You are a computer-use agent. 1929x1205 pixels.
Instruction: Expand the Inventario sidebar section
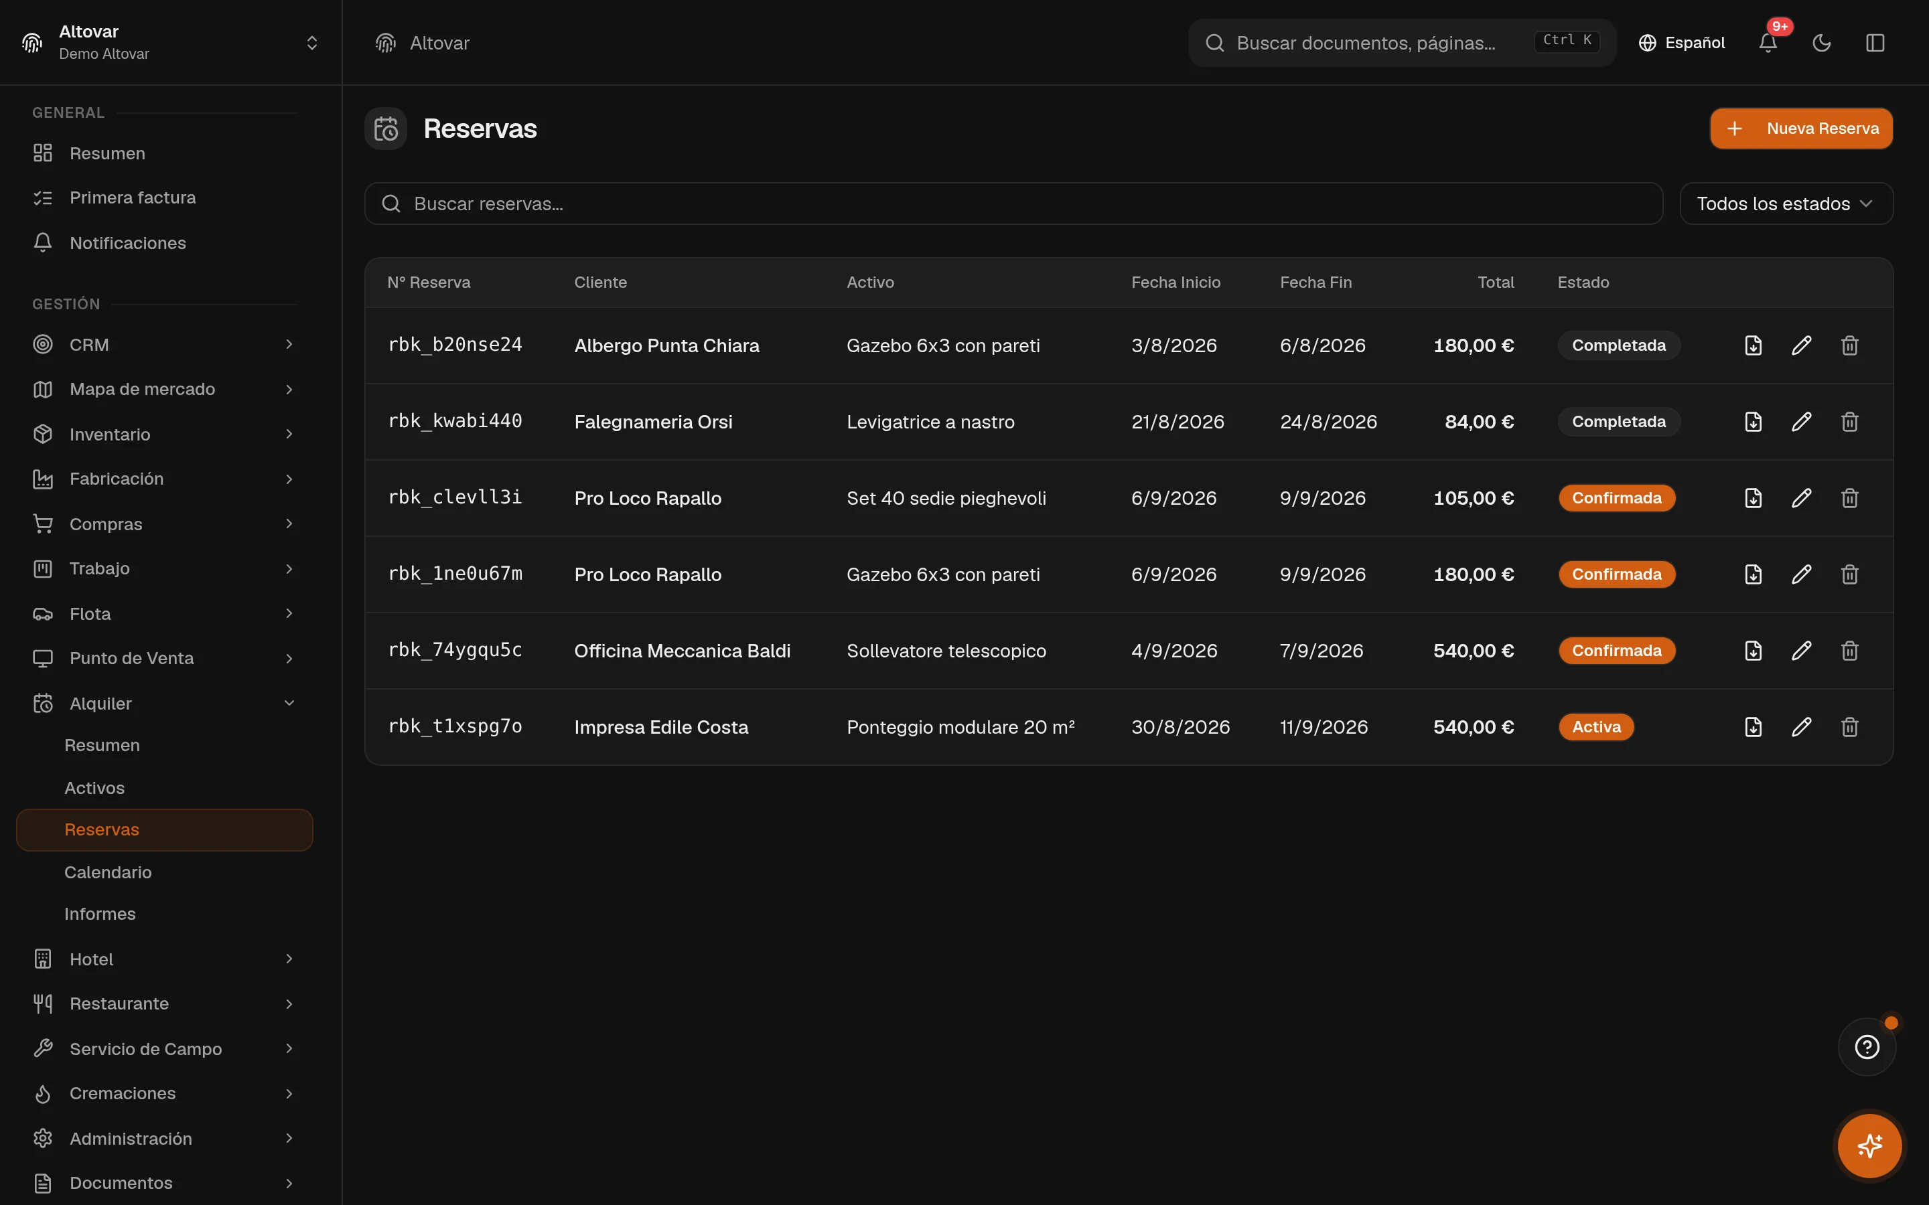(x=165, y=434)
